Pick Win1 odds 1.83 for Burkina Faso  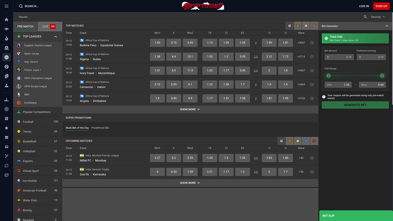click(157, 43)
